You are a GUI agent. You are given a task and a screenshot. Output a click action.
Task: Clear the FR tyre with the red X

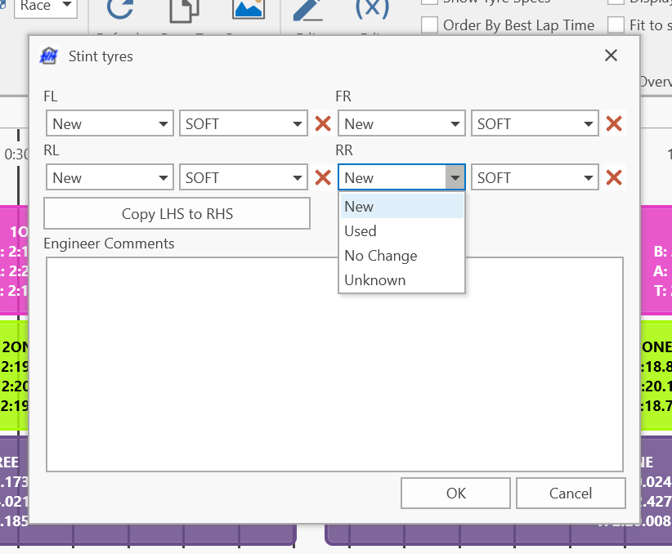[614, 124]
